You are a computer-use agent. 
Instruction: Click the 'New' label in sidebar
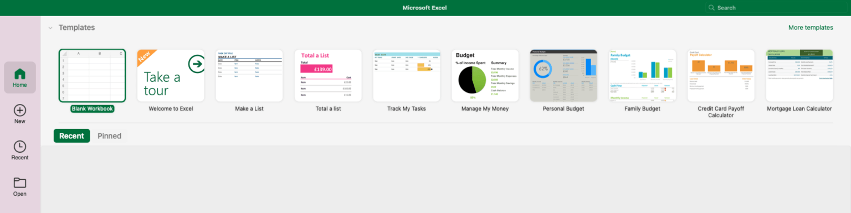coord(20,121)
